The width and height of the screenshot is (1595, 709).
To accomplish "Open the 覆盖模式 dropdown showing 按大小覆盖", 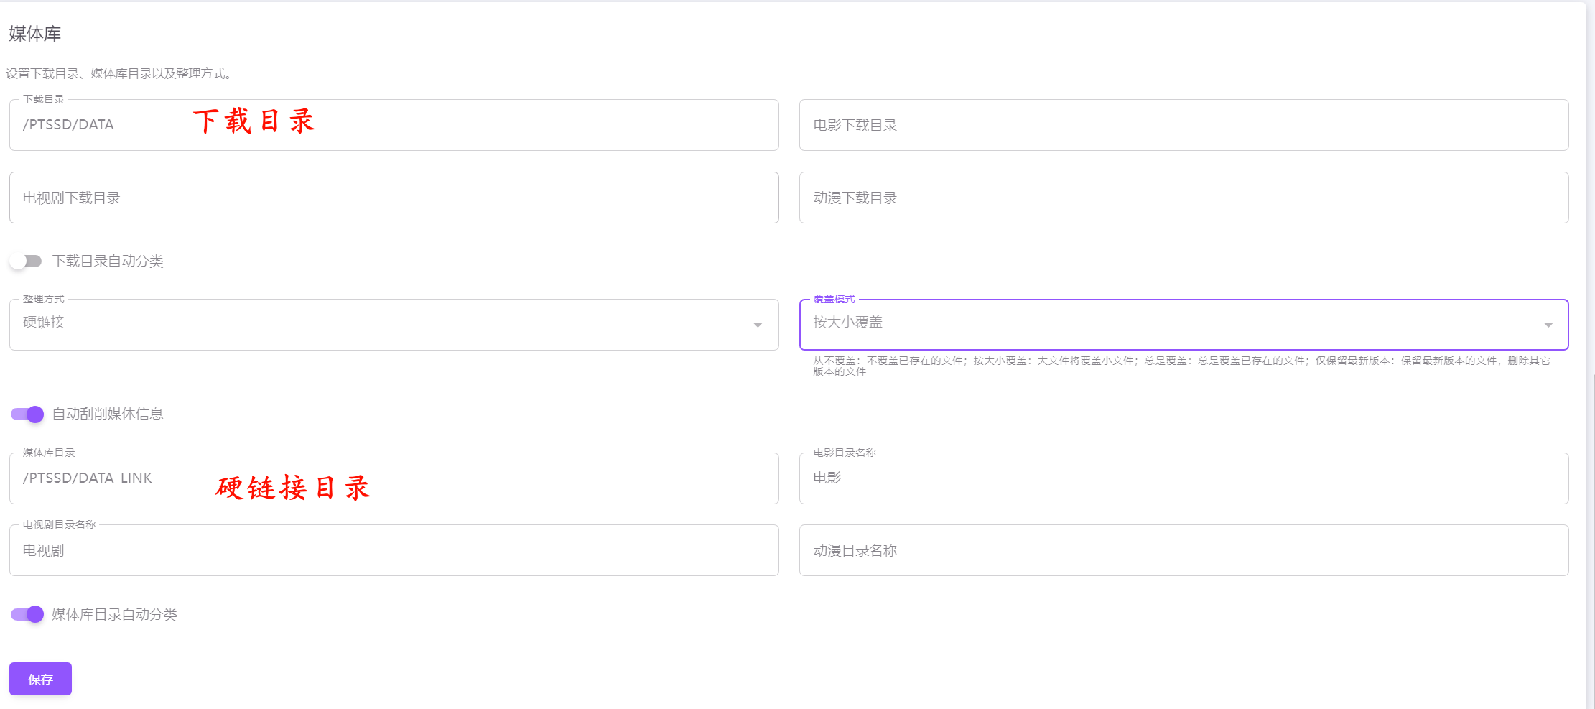I will [1184, 325].
